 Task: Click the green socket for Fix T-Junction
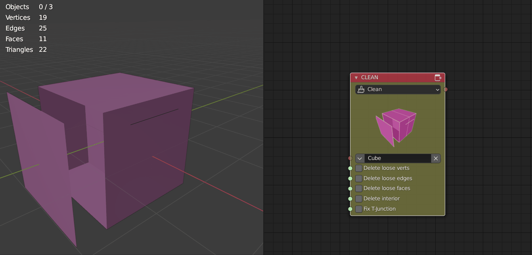(x=350, y=209)
